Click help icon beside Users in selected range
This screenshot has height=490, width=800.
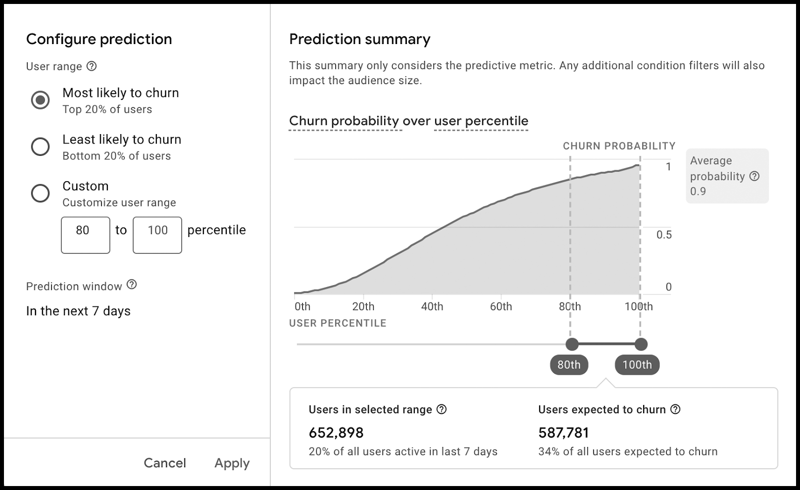pyautogui.click(x=442, y=409)
